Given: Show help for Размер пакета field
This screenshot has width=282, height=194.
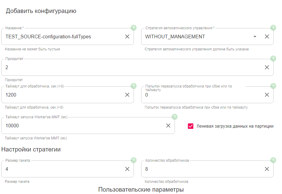Looking at the screenshot, I should click(134, 160).
